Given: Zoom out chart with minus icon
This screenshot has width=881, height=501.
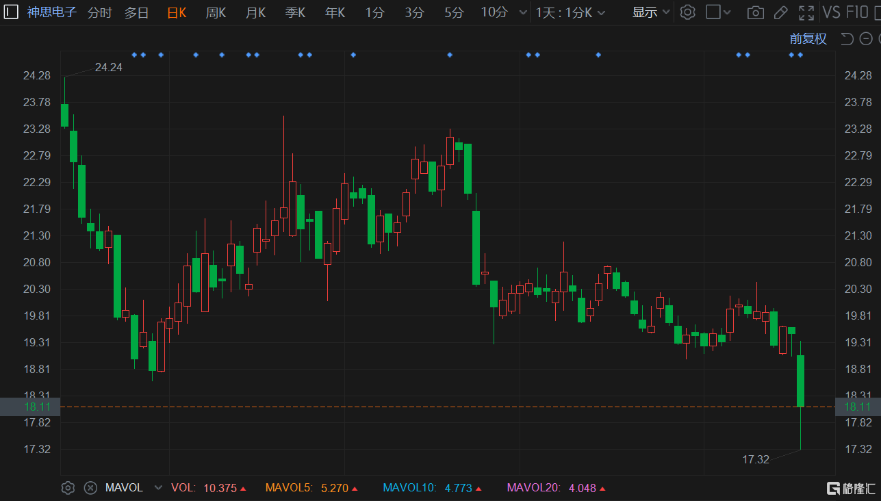Looking at the screenshot, I should (x=866, y=39).
